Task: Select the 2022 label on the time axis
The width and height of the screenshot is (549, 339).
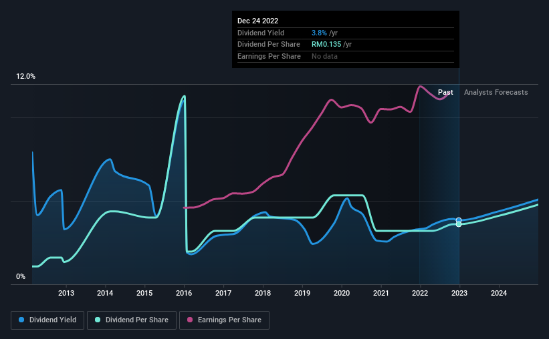Action: click(x=420, y=293)
